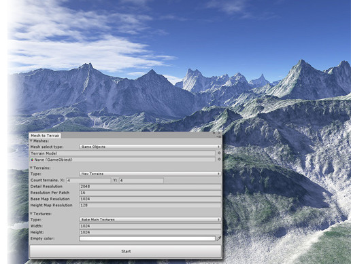Click the Base Map Resolution label

(x=50, y=199)
